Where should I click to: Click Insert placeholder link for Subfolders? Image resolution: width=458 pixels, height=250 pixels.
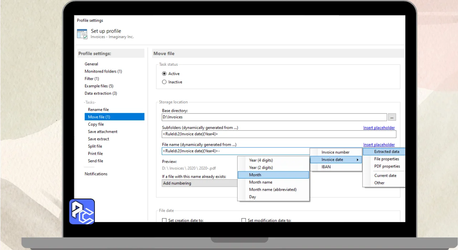pos(379,128)
